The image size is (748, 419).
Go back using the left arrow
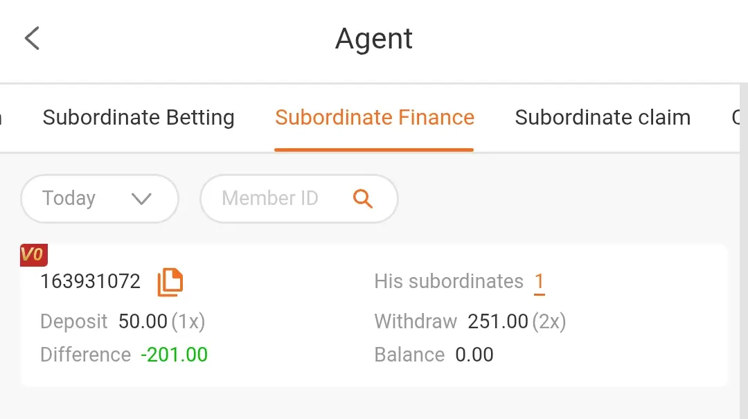32,38
